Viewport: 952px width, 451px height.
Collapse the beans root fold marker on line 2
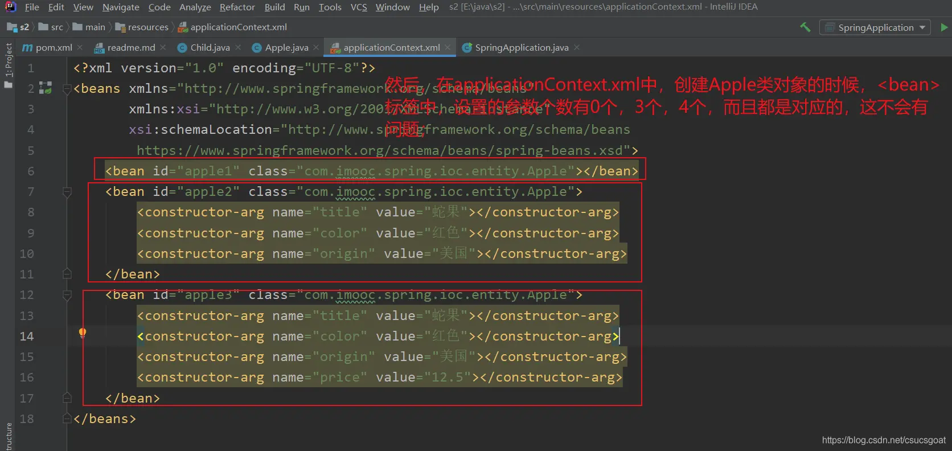point(67,89)
